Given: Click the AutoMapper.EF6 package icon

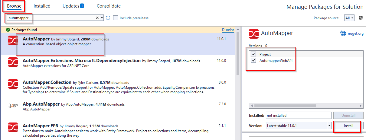Looking at the screenshot, I should tap(13, 127).
